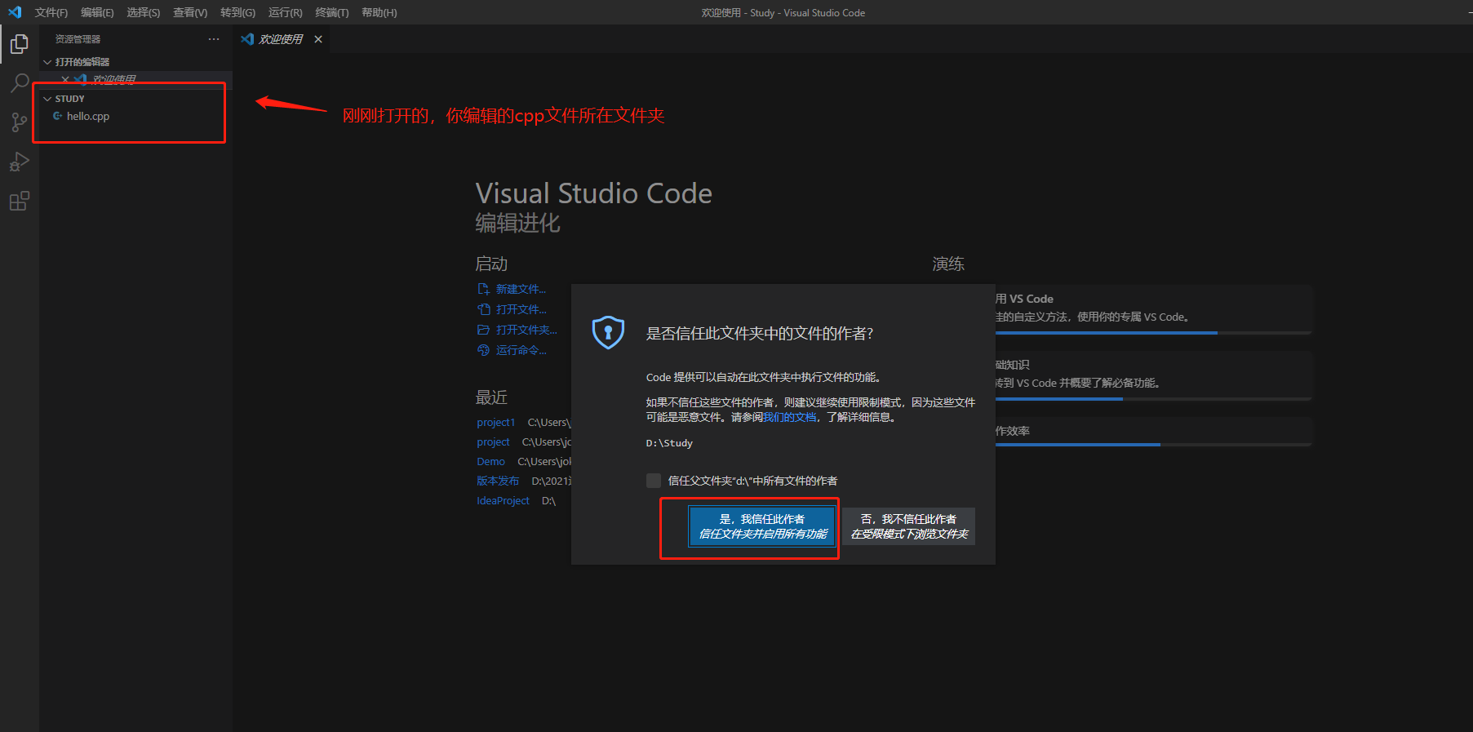Screen dimensions: 1473x732
Task: Click the 打开文件夹... link
Action: (526, 330)
